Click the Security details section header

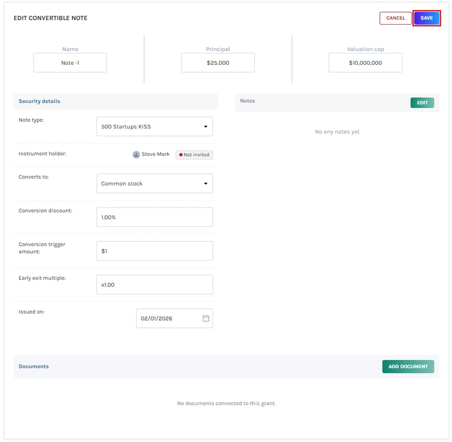pyautogui.click(x=39, y=101)
